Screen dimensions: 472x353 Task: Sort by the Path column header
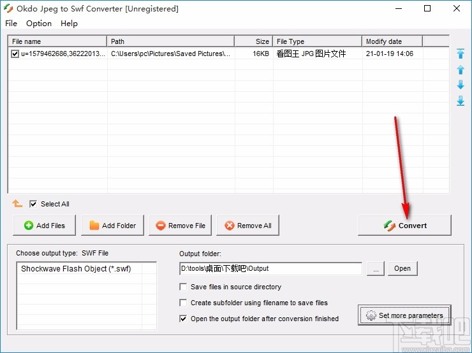click(x=171, y=41)
